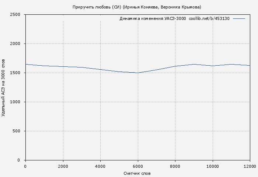
Task: Click the data line at 4000 words
Action: click(100, 69)
